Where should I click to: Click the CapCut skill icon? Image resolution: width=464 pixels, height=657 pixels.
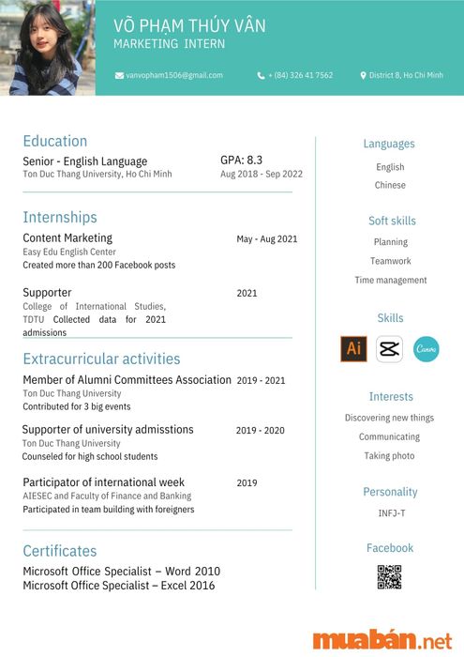(x=389, y=348)
